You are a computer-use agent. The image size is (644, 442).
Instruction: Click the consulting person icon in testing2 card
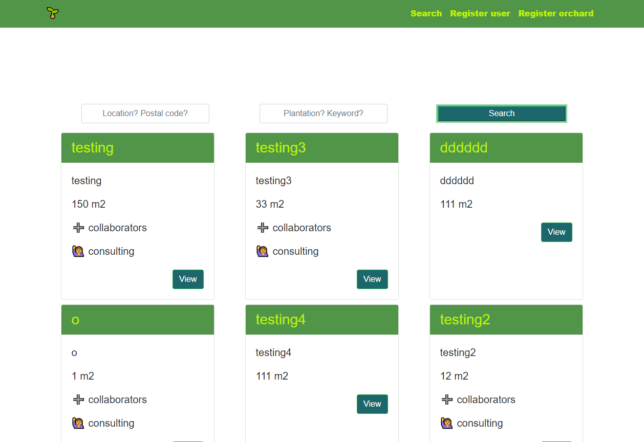(x=447, y=423)
